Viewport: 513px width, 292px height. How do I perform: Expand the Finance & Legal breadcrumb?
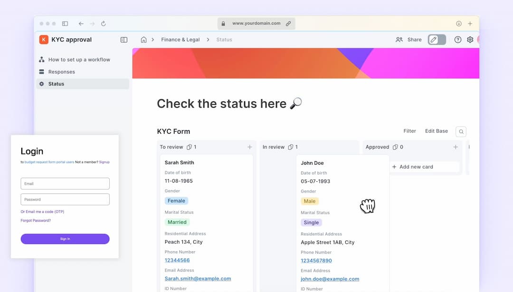coord(180,39)
